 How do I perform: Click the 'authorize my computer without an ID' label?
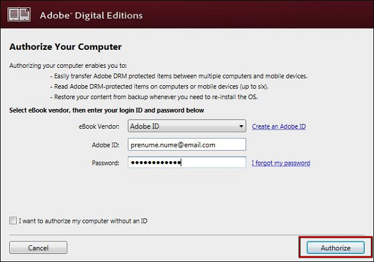click(83, 221)
